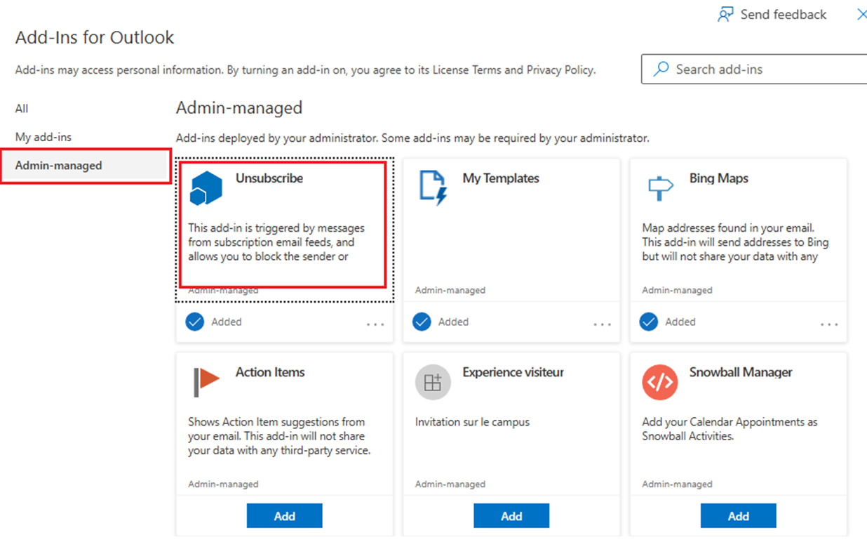Click the search magnifier icon
The height and width of the screenshot is (554, 867).
click(x=660, y=69)
